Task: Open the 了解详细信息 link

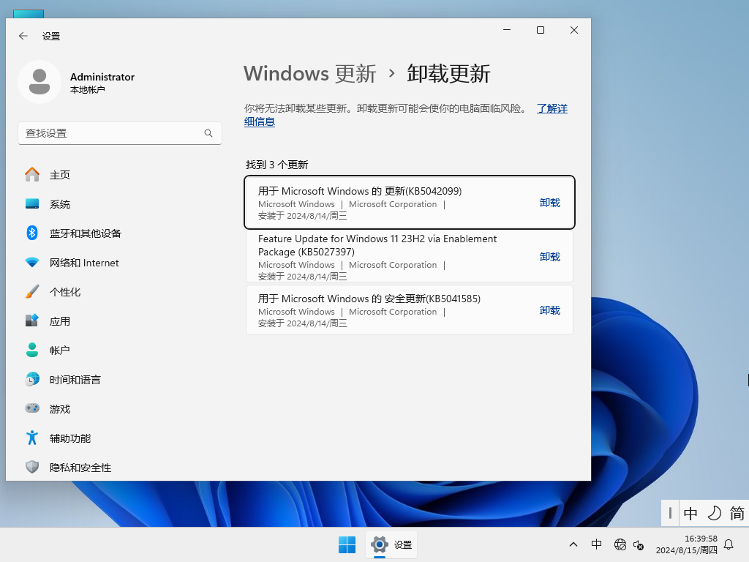Action: point(552,108)
